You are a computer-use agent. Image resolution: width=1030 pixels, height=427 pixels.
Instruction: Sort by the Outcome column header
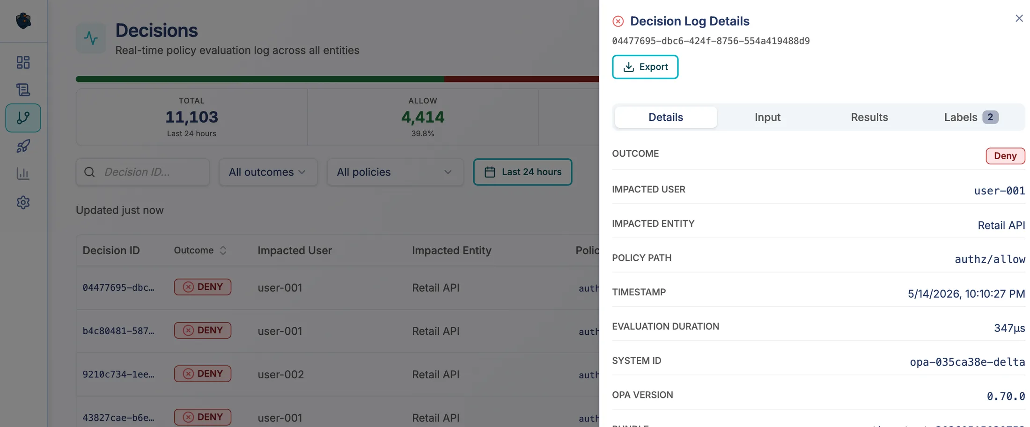[x=200, y=250]
